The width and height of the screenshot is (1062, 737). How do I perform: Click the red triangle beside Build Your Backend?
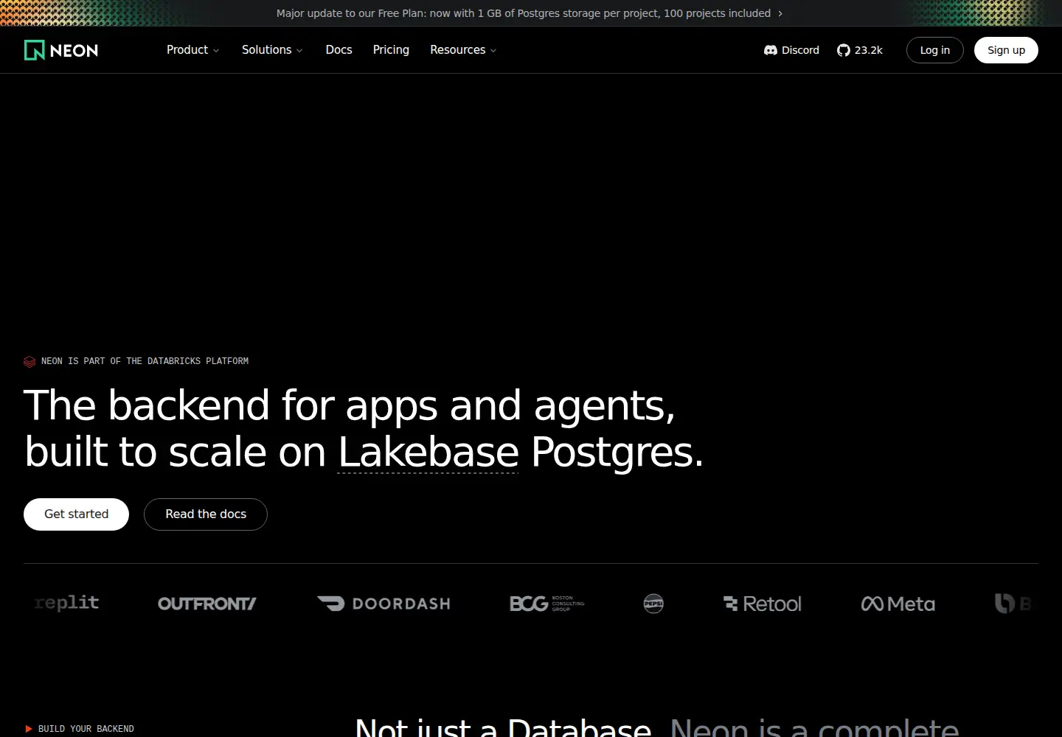(x=29, y=729)
